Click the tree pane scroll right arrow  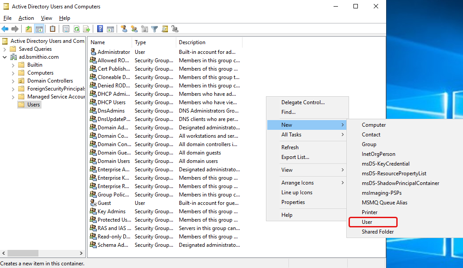[81, 253]
